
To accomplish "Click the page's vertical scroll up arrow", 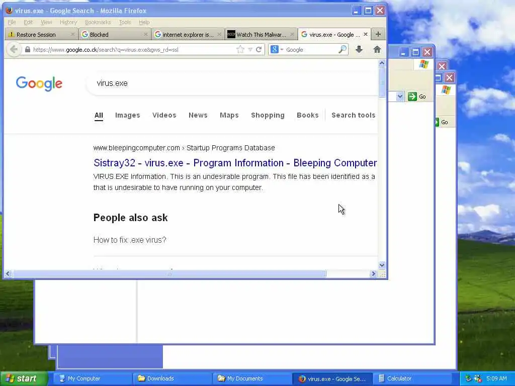I will point(382,63).
